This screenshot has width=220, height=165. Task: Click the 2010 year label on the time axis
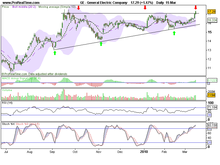click(144, 152)
